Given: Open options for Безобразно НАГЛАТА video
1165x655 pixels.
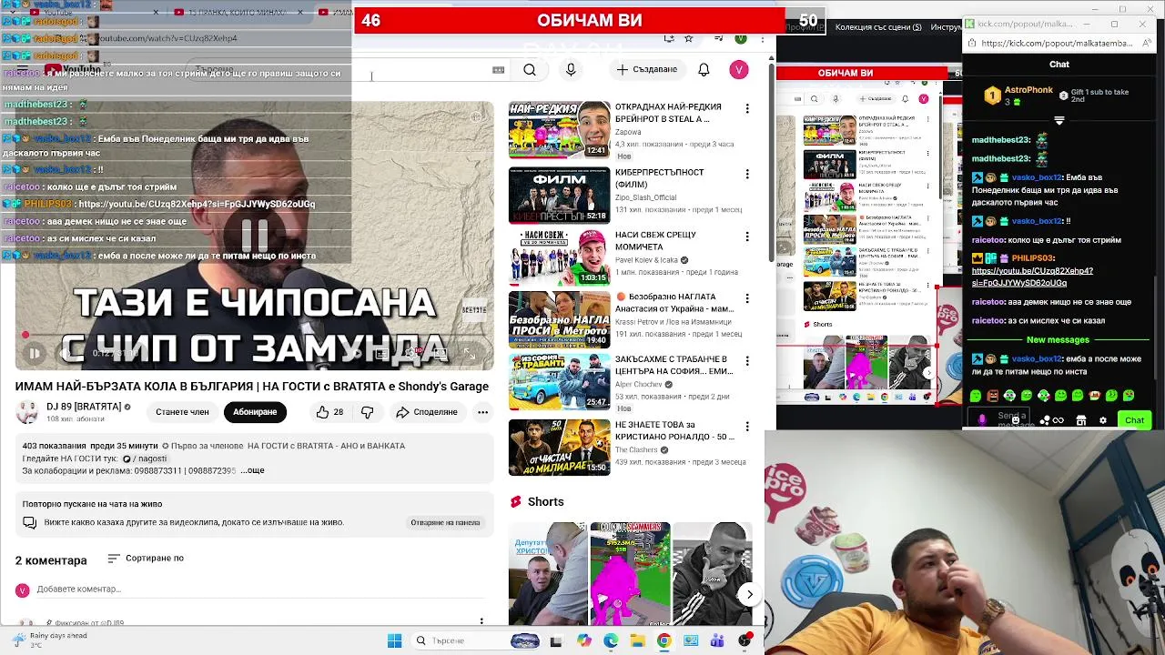Looking at the screenshot, I should click(x=747, y=298).
